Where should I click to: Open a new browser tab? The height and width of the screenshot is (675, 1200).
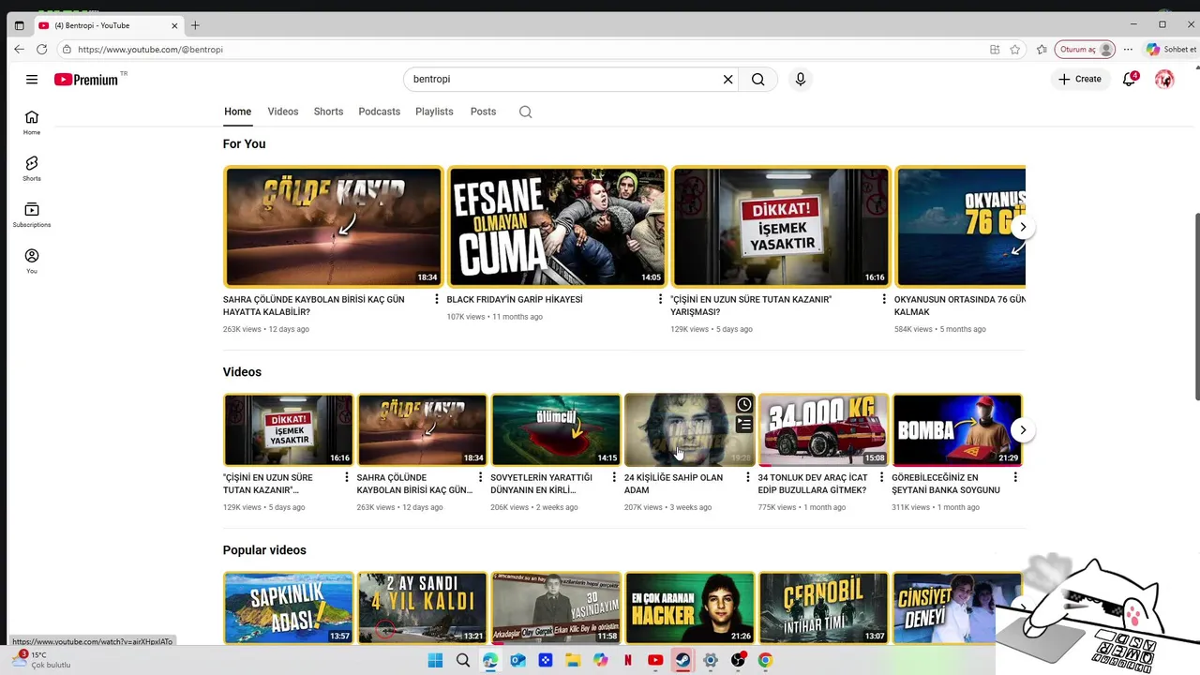point(195,25)
